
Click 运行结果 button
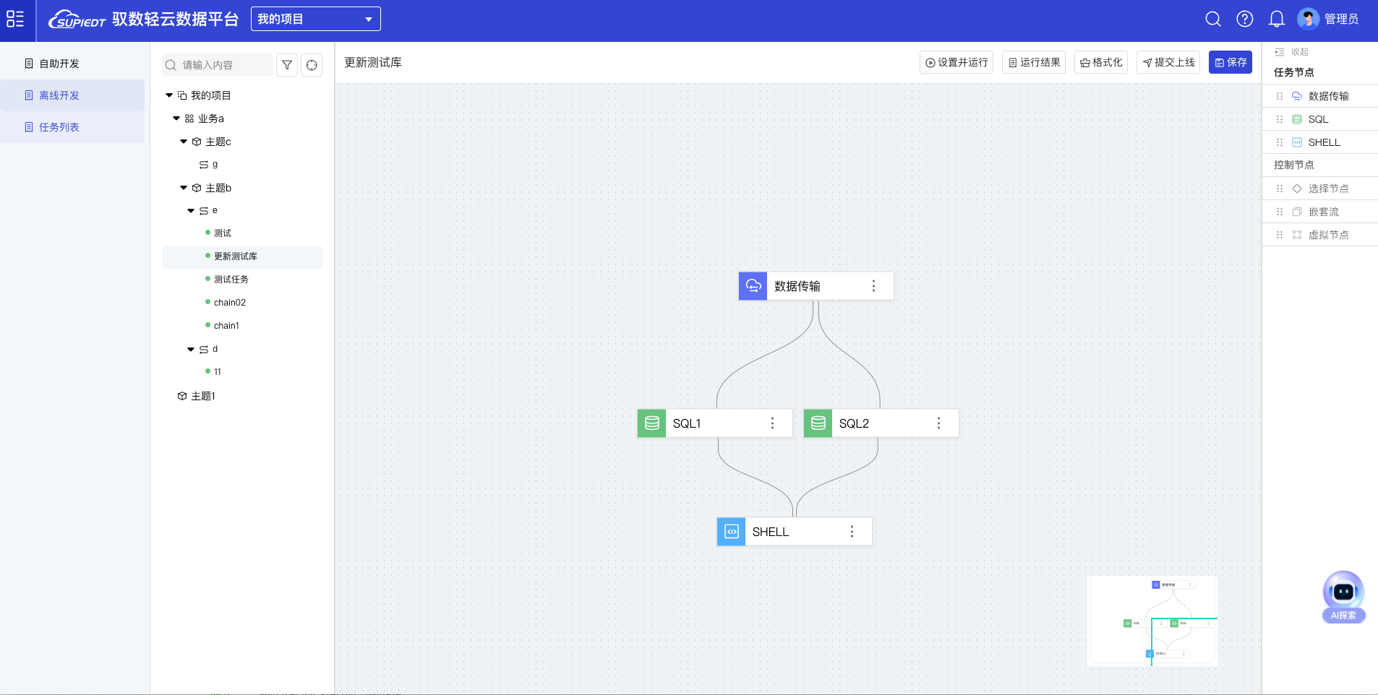1034,62
